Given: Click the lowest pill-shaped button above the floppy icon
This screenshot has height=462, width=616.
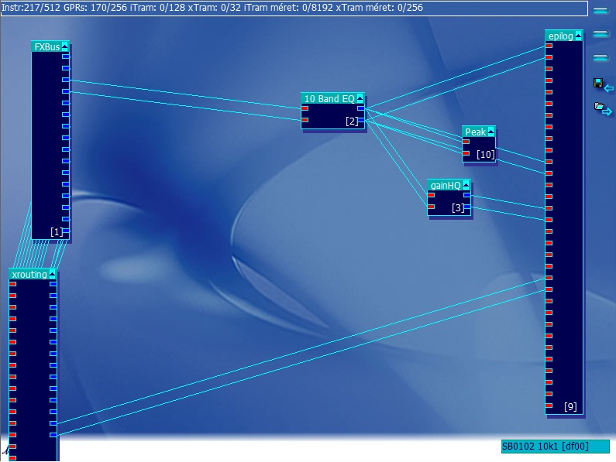Looking at the screenshot, I should tap(601, 58).
